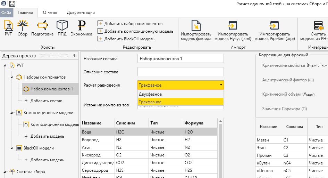The height and width of the screenshot is (178, 328).
Task: Collapse the PVT tree node
Action: (5, 66)
